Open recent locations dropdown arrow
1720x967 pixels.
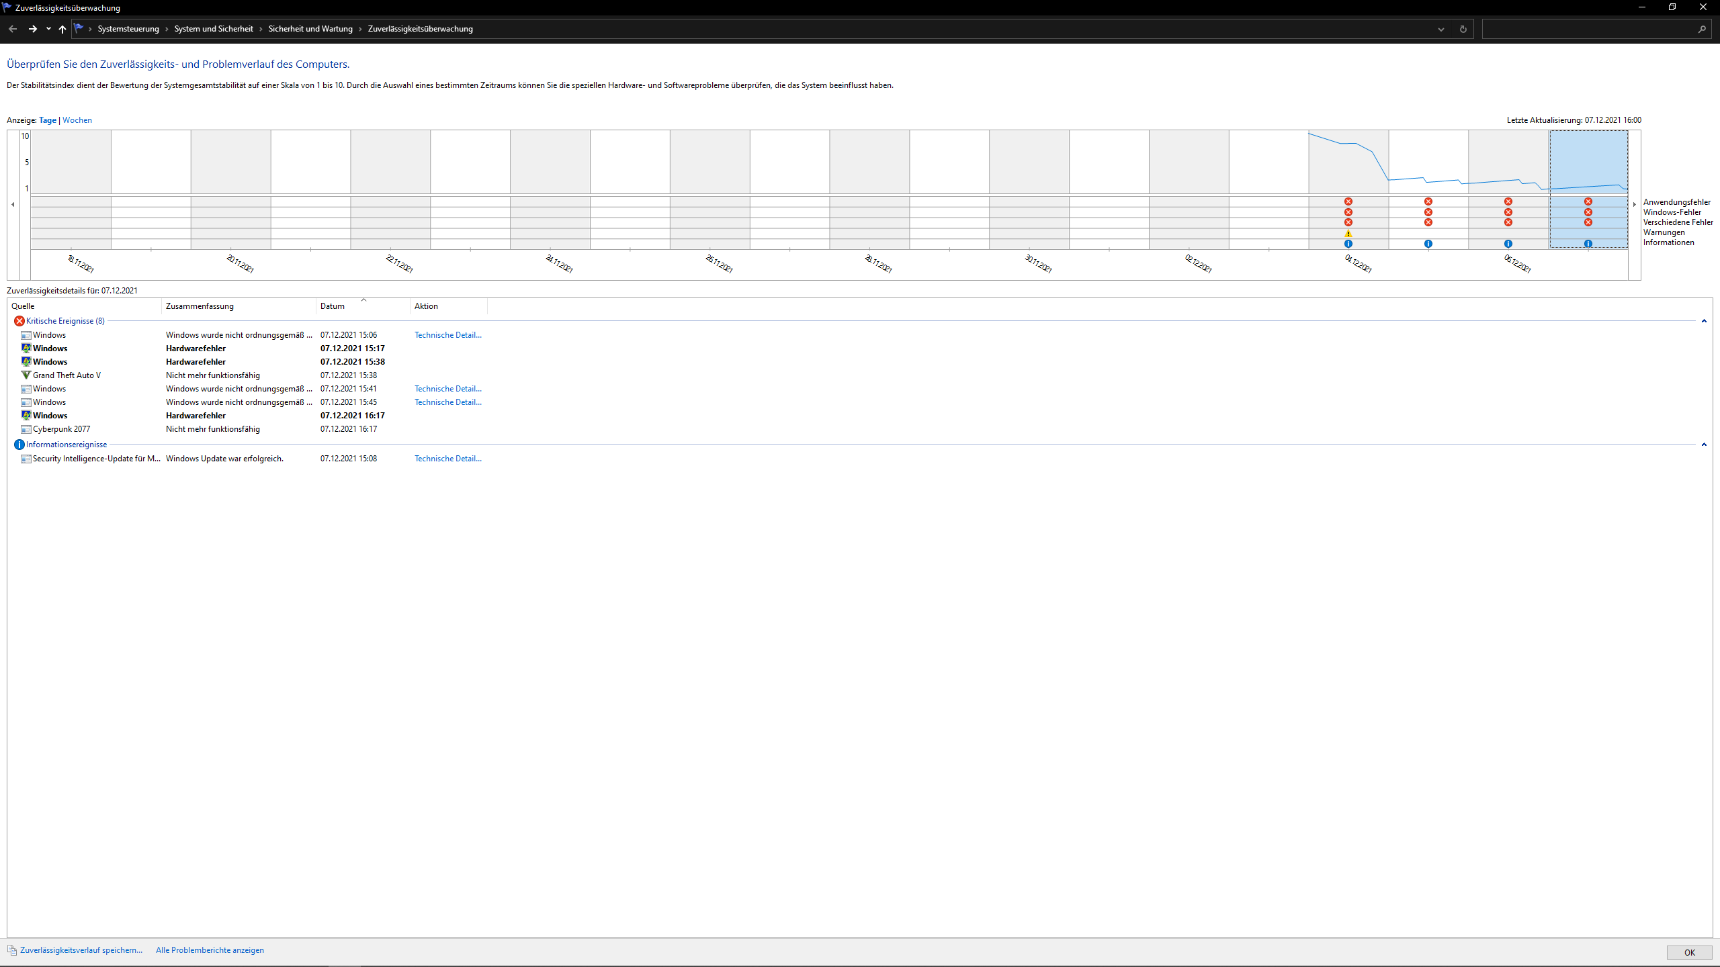pyautogui.click(x=48, y=29)
